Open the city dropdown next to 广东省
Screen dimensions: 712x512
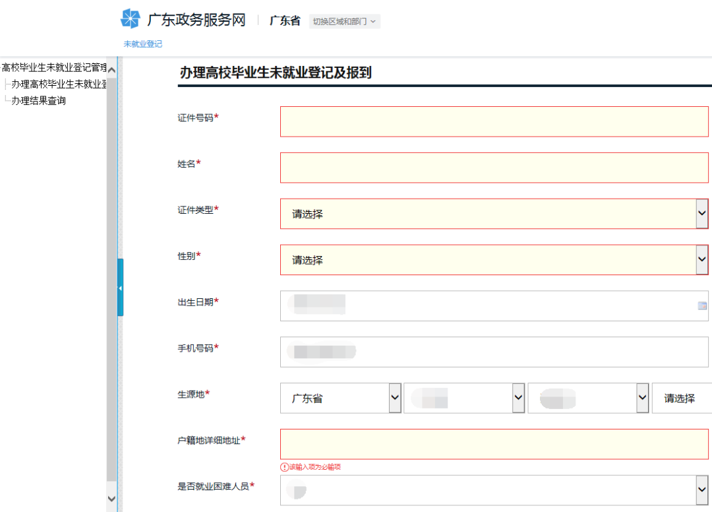click(x=465, y=399)
